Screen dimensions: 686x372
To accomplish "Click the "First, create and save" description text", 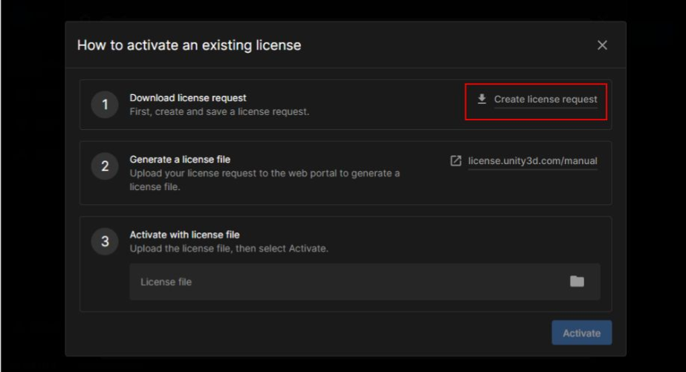I will 219,111.
